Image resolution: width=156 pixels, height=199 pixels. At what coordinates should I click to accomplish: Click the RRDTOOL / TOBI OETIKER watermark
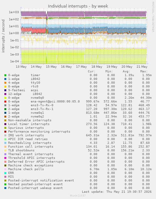click(x=153, y=17)
